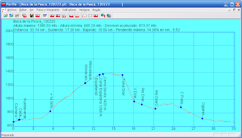242x138 pixels.
Task: Click the red profile icon right of floppy disk
Action: pos(37,16)
